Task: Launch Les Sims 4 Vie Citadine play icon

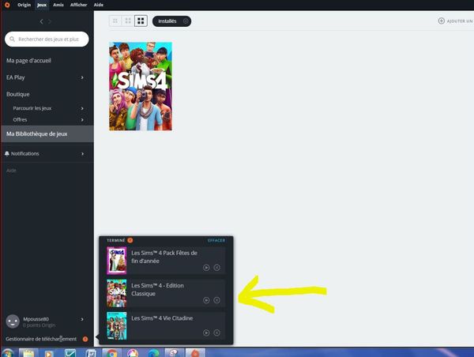Action: 206,333
